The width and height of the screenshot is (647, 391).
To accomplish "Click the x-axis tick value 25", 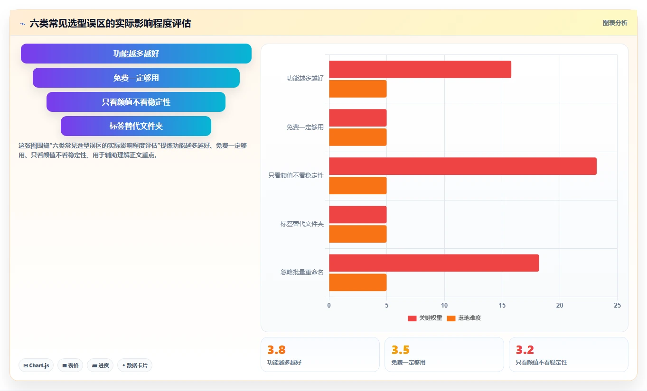I will [x=617, y=305].
